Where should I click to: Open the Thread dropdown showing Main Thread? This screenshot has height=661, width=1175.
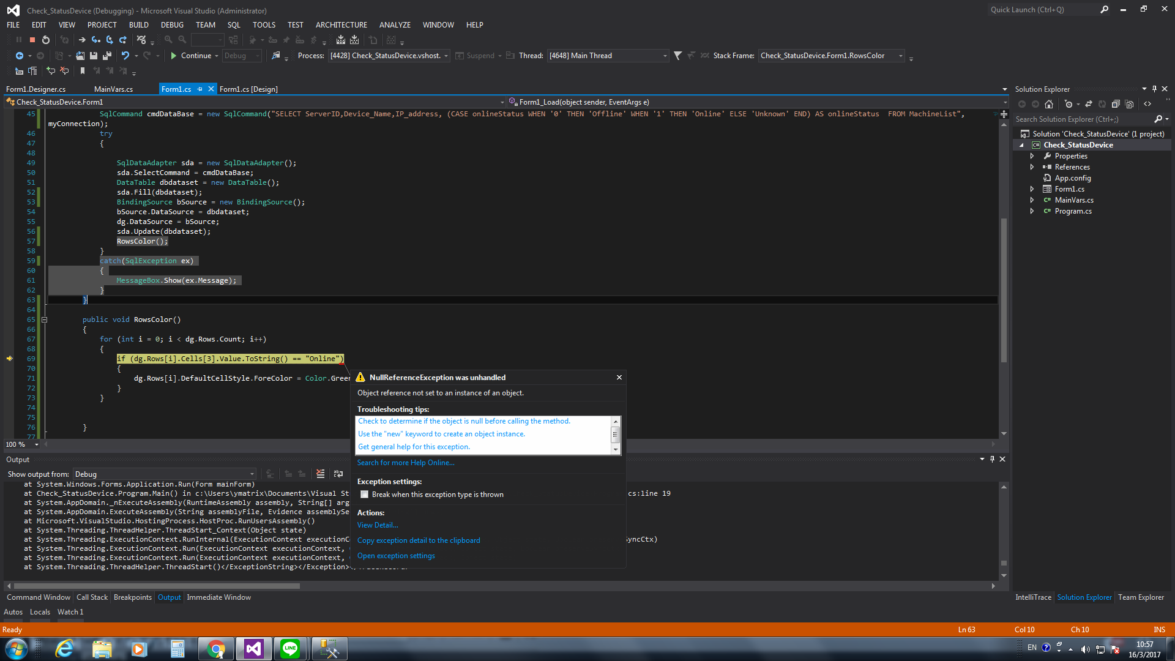(x=608, y=56)
